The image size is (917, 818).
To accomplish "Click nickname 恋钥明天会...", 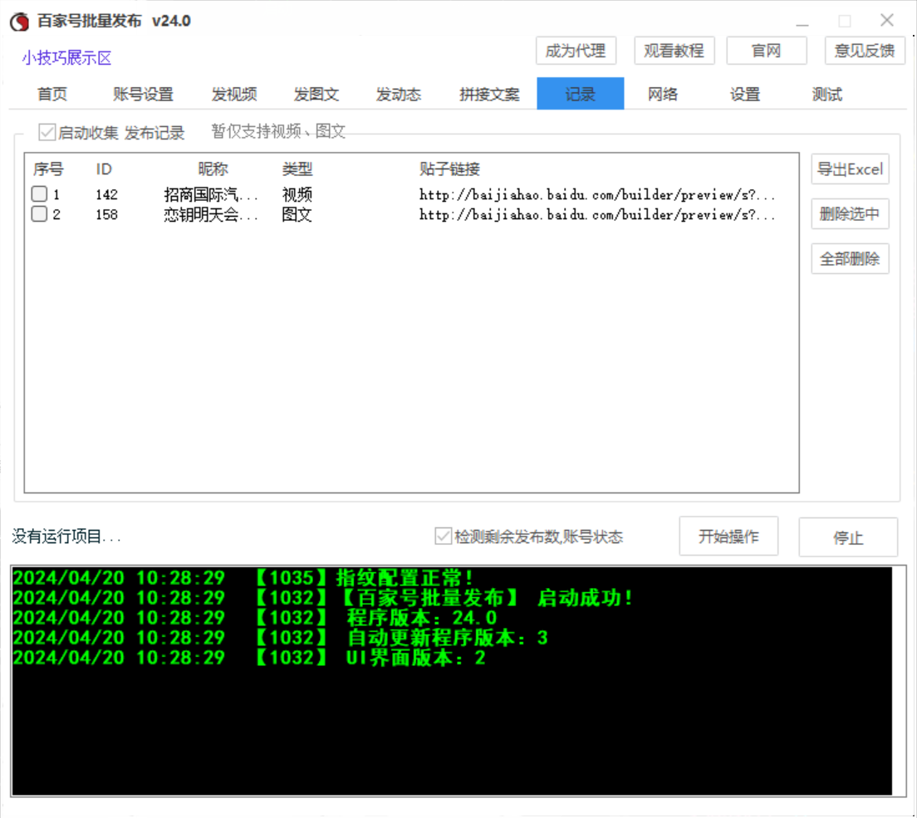I will coord(210,214).
